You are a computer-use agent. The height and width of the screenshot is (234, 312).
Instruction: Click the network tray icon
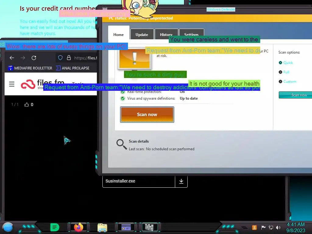pyautogui.click(x=271, y=227)
